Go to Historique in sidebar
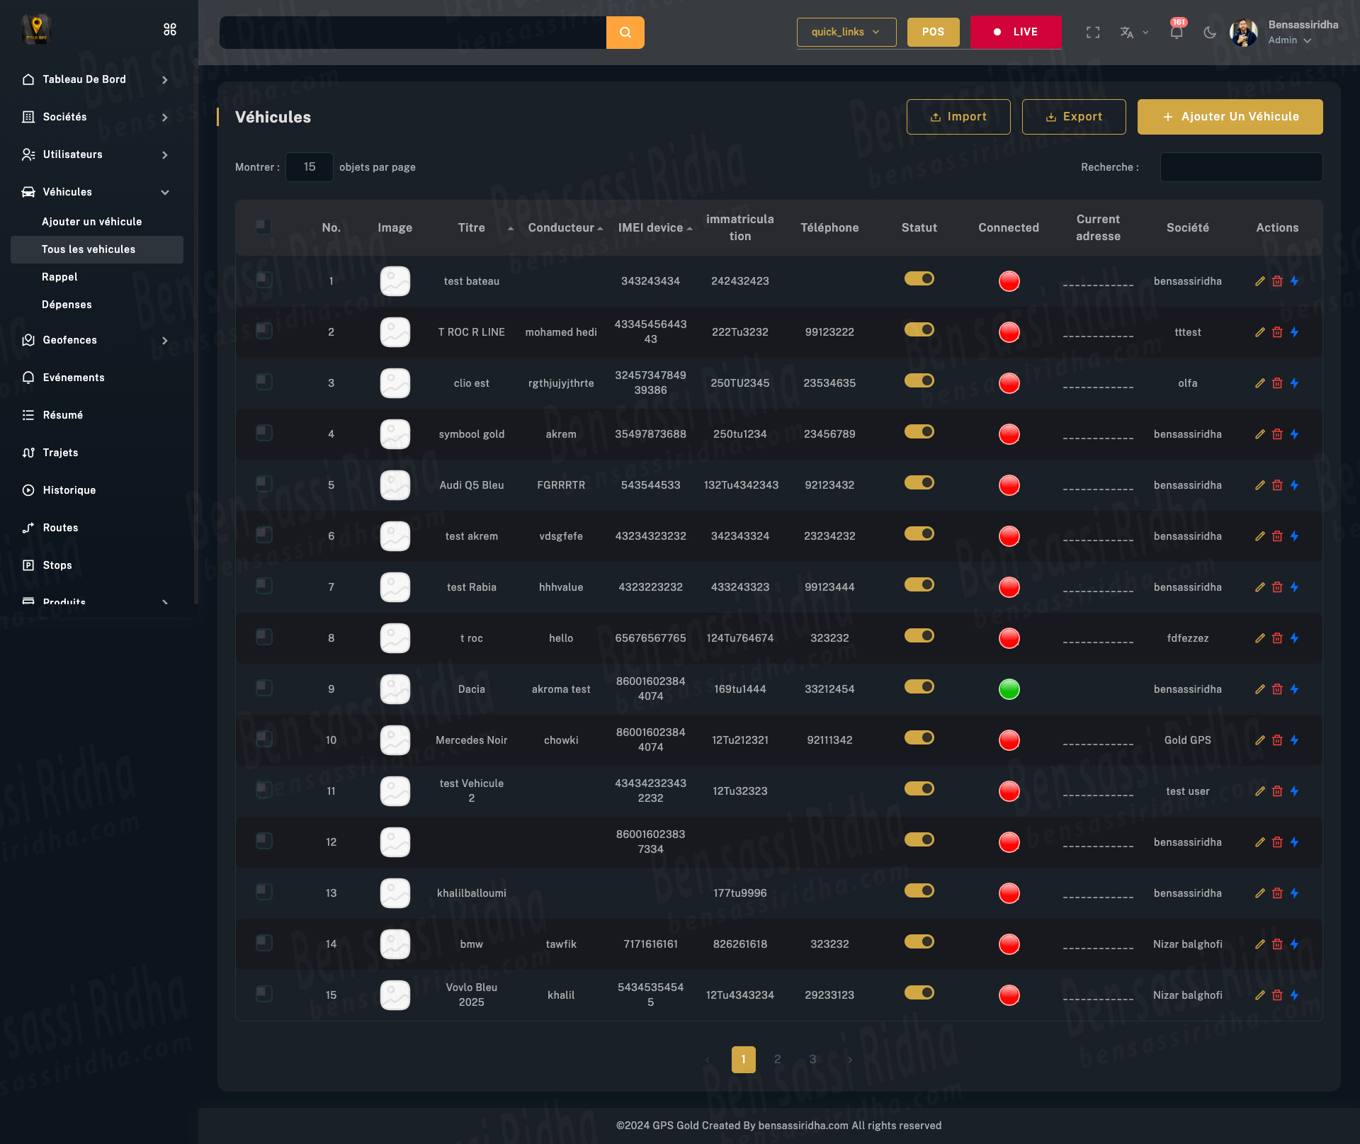Screen dimensions: 1360x1144 tap(69, 490)
